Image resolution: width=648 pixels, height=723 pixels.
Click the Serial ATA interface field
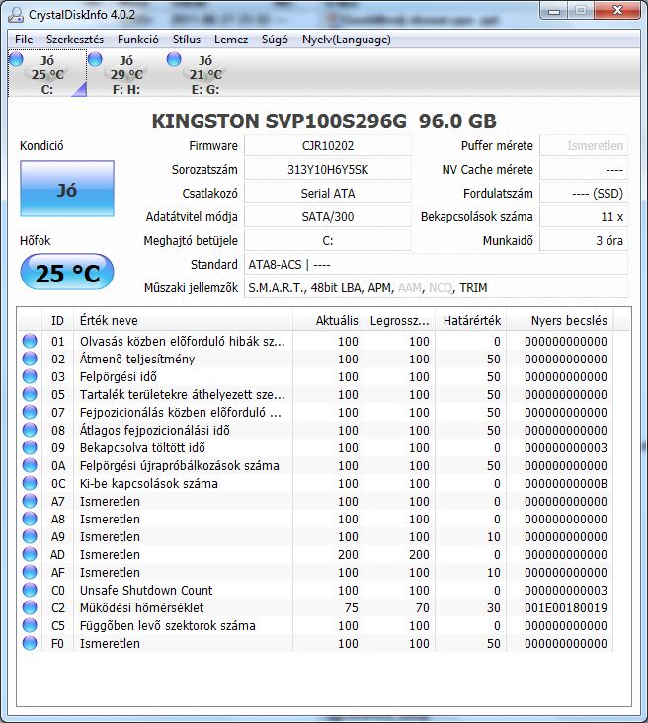tap(328, 194)
